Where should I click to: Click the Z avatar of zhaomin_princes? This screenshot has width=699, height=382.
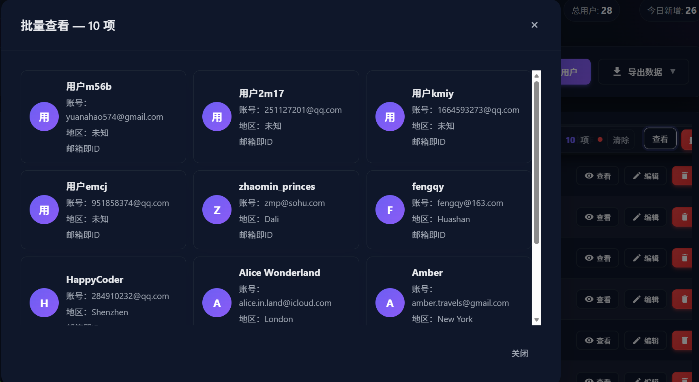click(217, 210)
